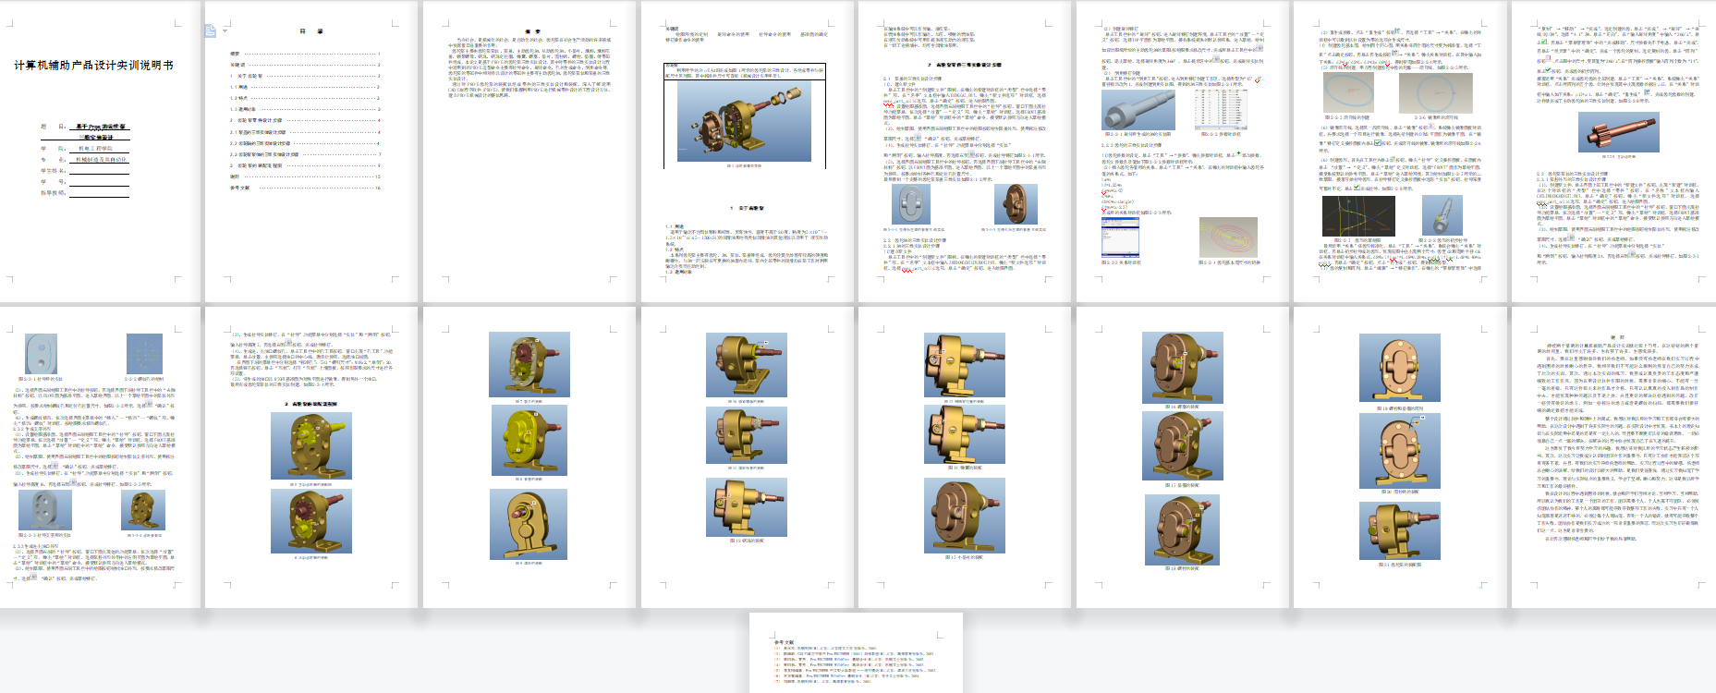Screen dimensions: 1716x693
Task: Open the dropdown arrow next to the document icon
Action: pos(224,32)
